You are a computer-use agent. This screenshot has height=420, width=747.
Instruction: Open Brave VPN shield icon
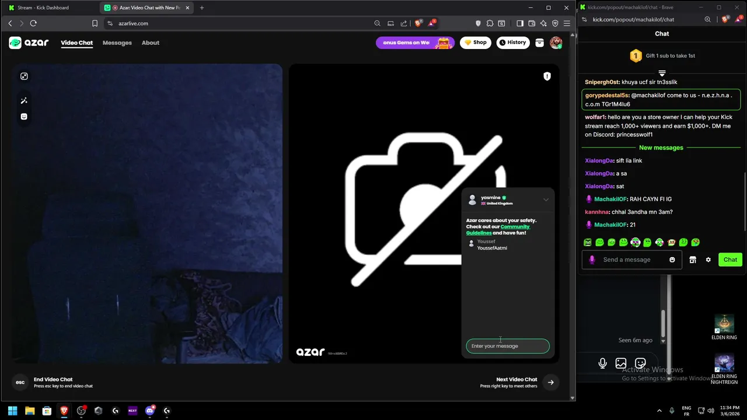(x=555, y=23)
